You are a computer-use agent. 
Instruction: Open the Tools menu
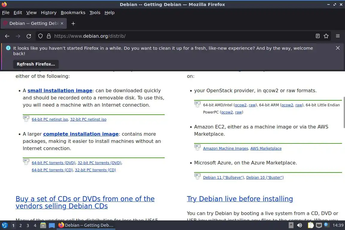coord(95,13)
